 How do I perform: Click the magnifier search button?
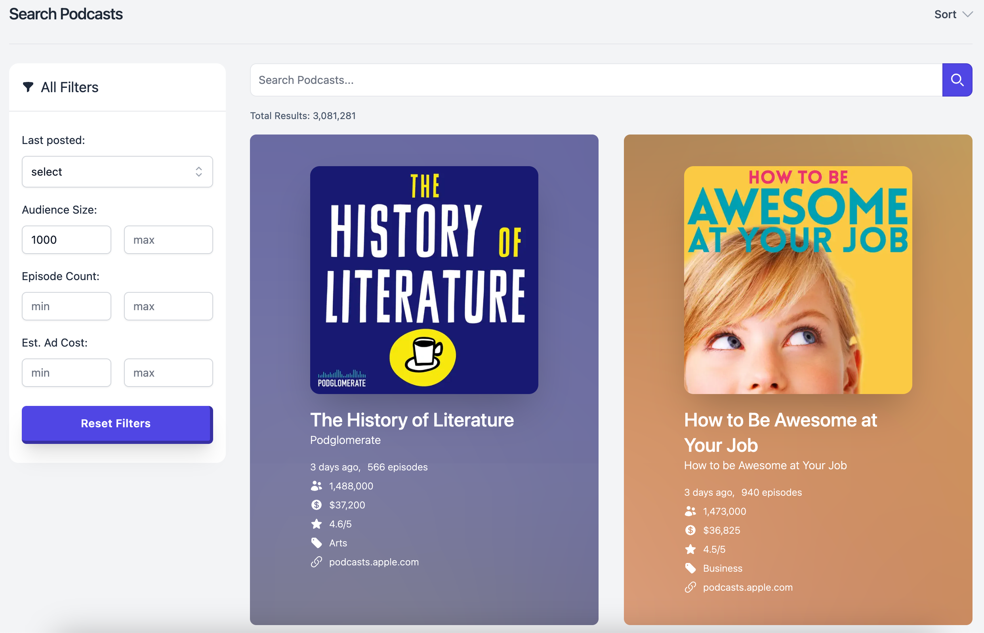957,80
